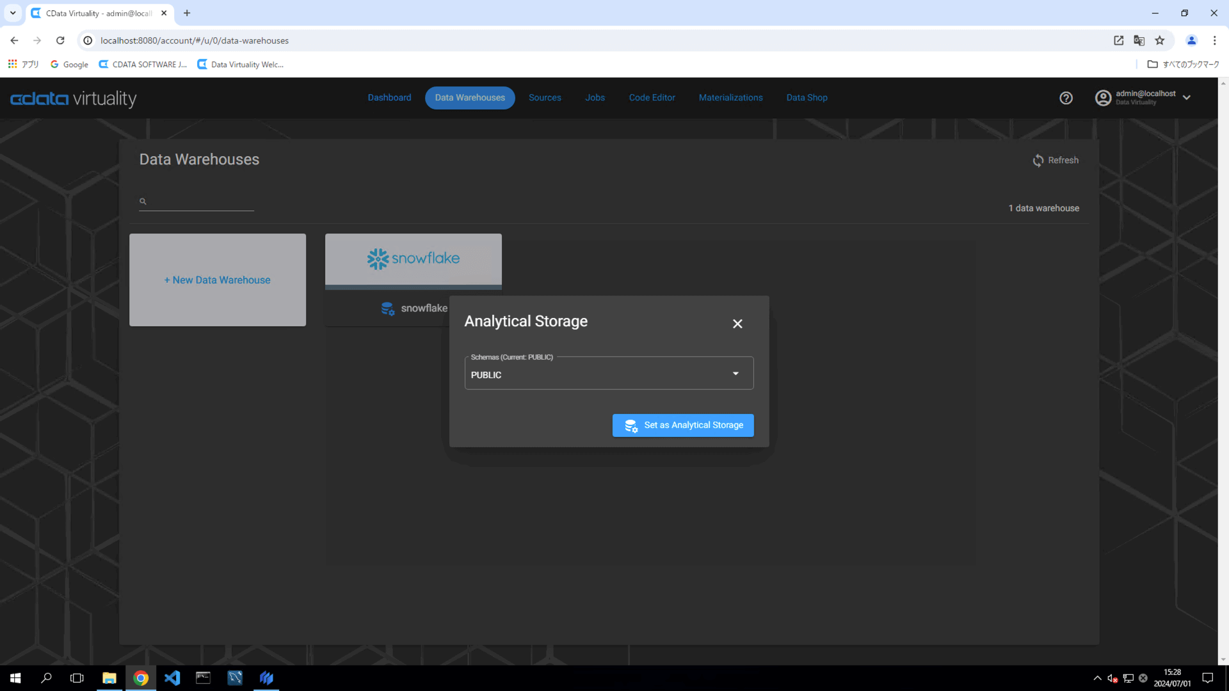Click the help question mark icon
The width and height of the screenshot is (1229, 691).
pos(1066,98)
